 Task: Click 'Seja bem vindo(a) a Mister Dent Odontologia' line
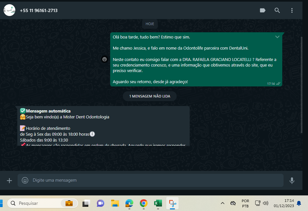pyautogui.click(x=67, y=117)
